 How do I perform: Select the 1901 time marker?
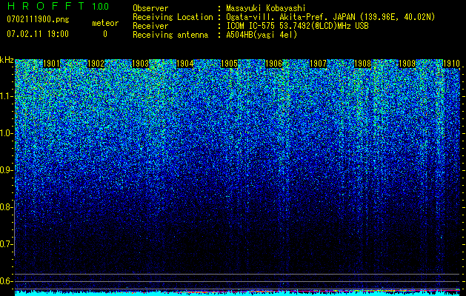pos(51,64)
